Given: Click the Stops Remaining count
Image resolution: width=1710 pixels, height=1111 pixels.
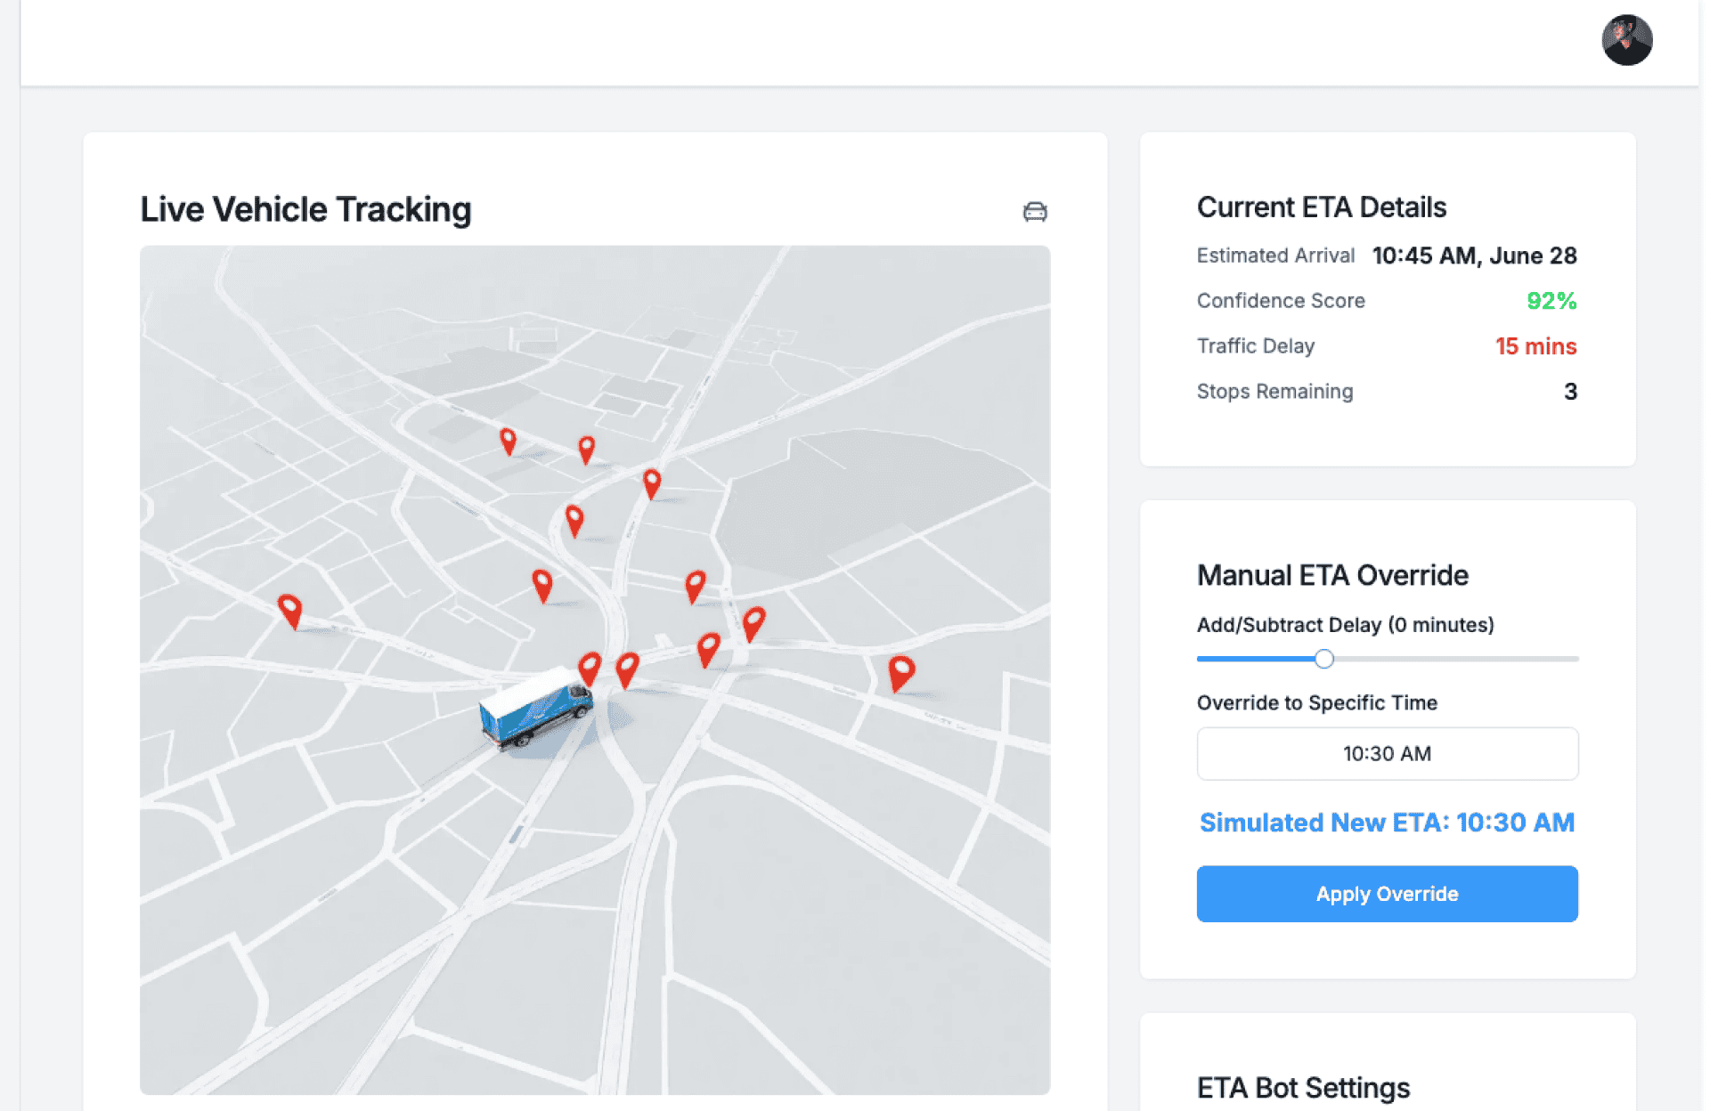Looking at the screenshot, I should coord(1569,392).
